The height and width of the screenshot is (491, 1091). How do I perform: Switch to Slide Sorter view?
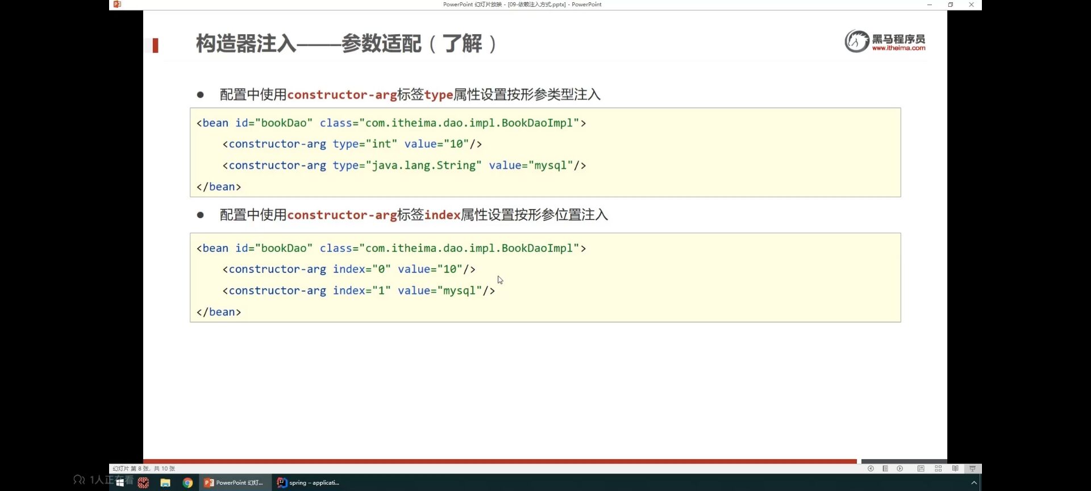pos(938,469)
